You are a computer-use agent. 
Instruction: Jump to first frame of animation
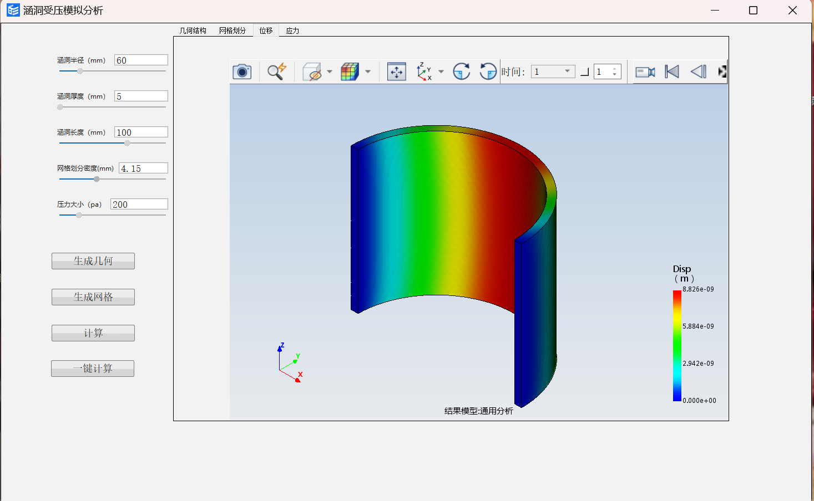coord(672,71)
